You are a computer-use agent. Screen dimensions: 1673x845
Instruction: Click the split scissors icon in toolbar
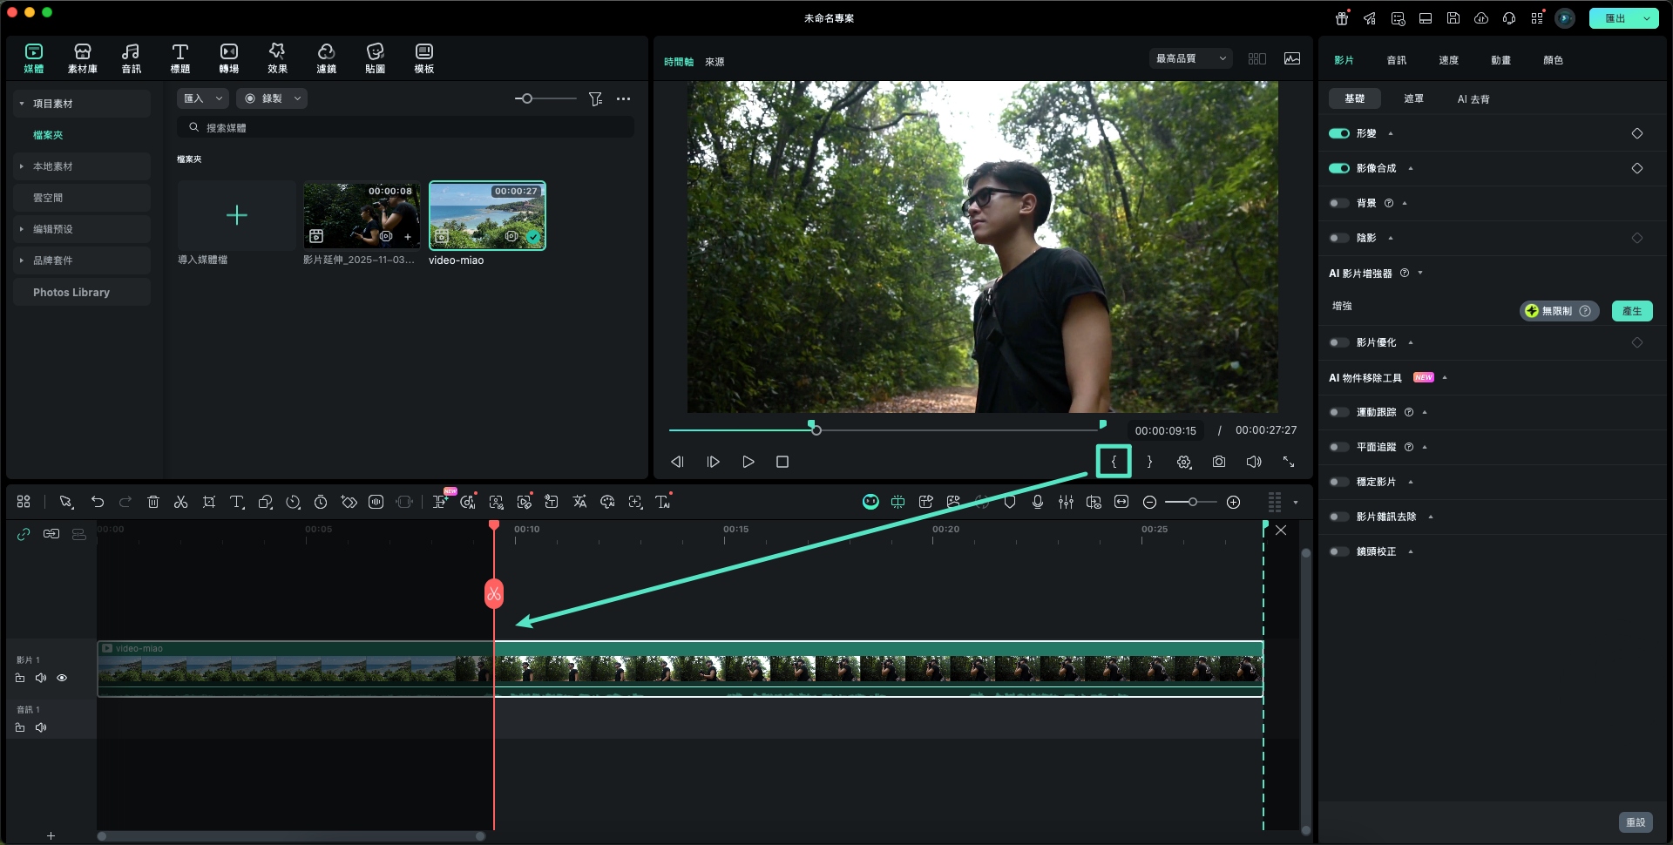click(181, 502)
